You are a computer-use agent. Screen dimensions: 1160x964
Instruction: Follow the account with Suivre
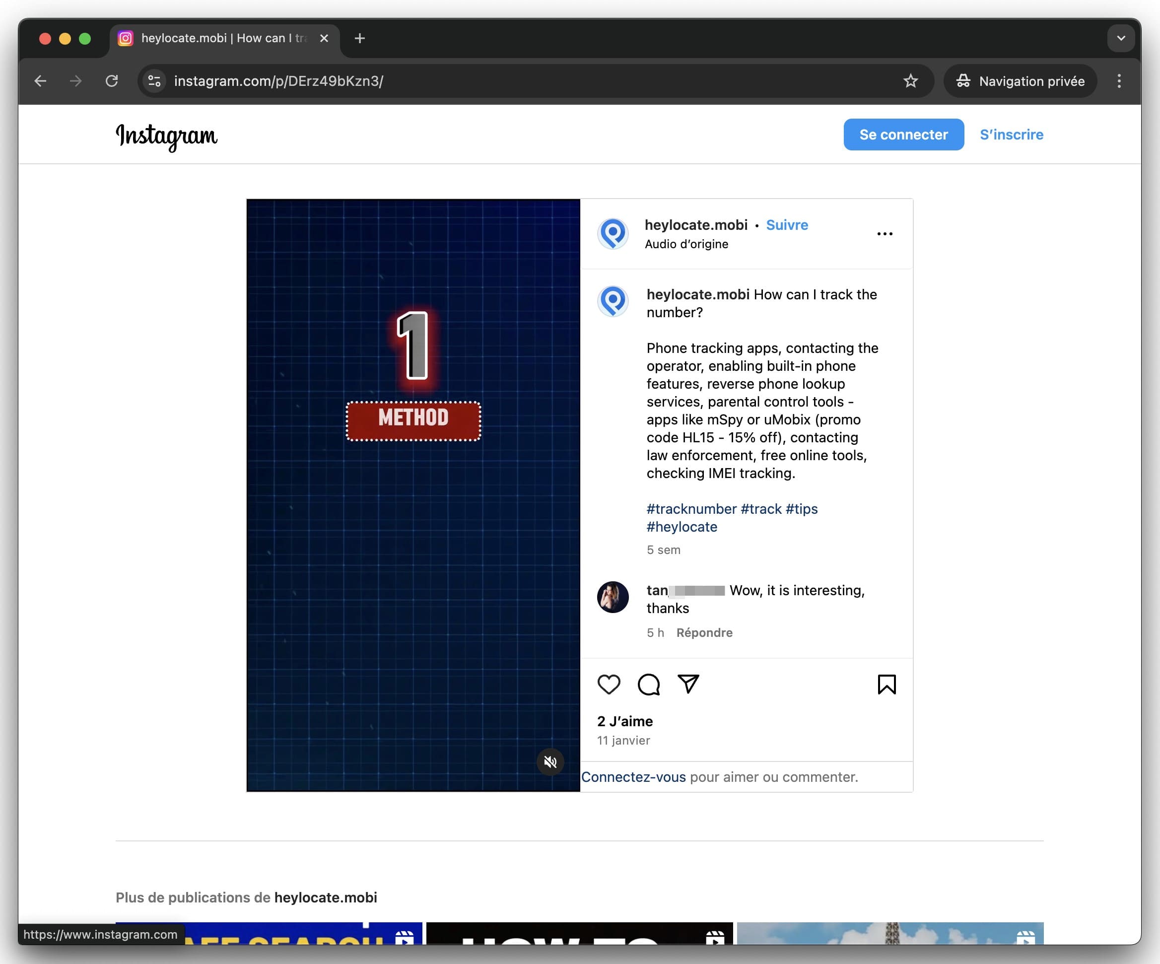(x=787, y=225)
